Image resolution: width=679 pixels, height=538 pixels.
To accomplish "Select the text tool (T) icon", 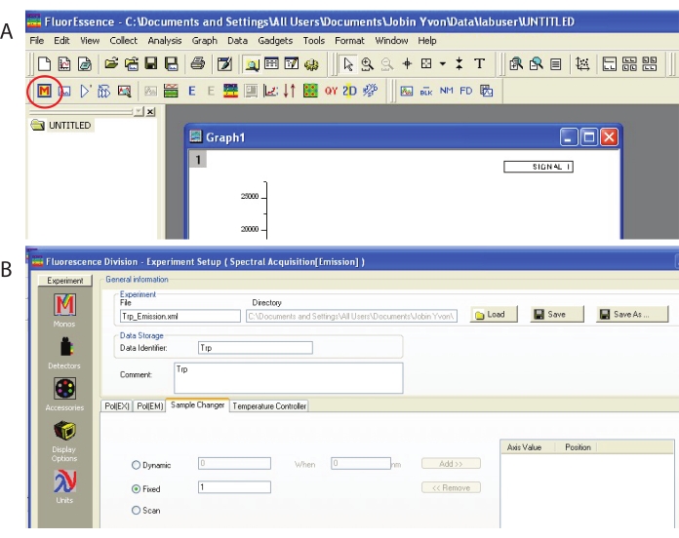I will click(x=479, y=64).
